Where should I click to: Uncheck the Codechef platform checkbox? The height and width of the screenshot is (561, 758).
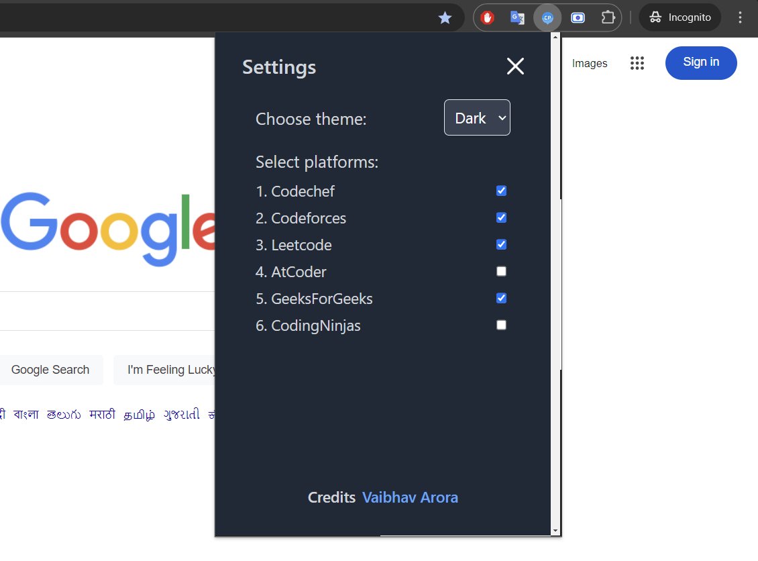501,191
